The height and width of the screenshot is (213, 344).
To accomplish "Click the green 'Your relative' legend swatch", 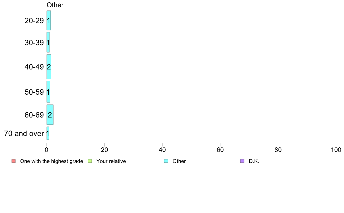I will [90, 161].
